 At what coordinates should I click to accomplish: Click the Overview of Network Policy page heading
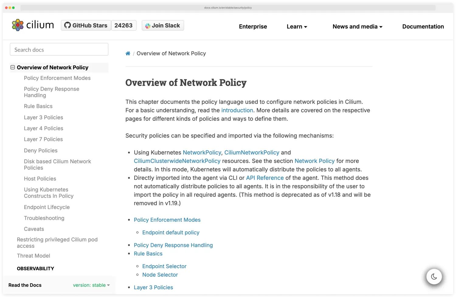click(x=186, y=83)
